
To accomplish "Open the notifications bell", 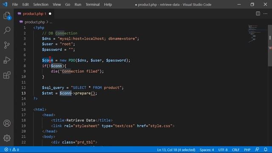I will tap(266, 150).
